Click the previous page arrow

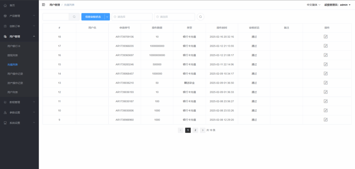pyautogui.click(x=180, y=130)
